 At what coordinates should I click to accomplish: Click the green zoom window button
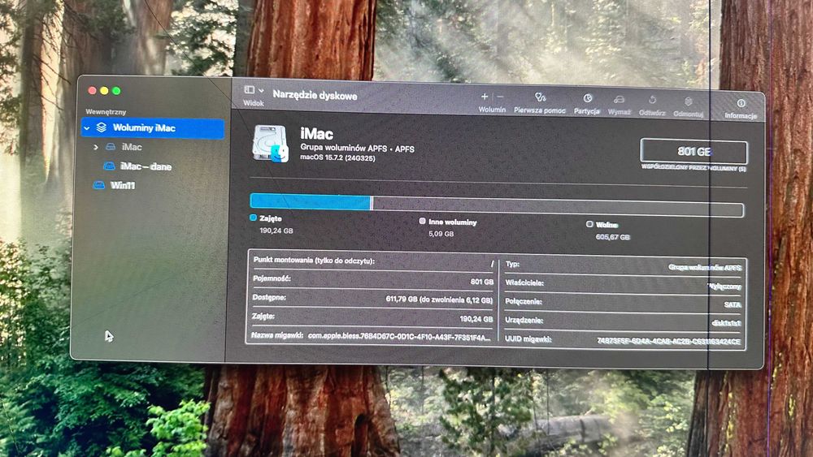click(116, 91)
